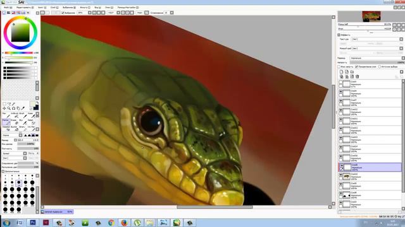The width and height of the screenshot is (405, 227).
Task: Open the Редактировать menu
Action: click(25, 8)
